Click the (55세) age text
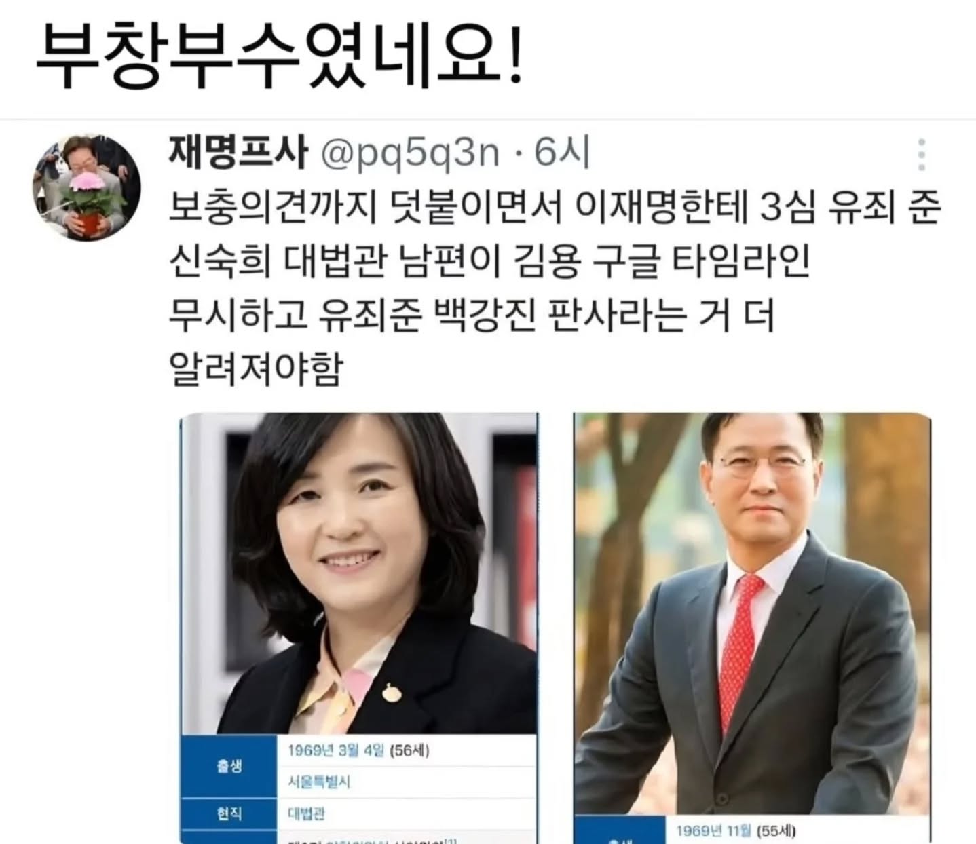The height and width of the screenshot is (844, 976). point(776,830)
